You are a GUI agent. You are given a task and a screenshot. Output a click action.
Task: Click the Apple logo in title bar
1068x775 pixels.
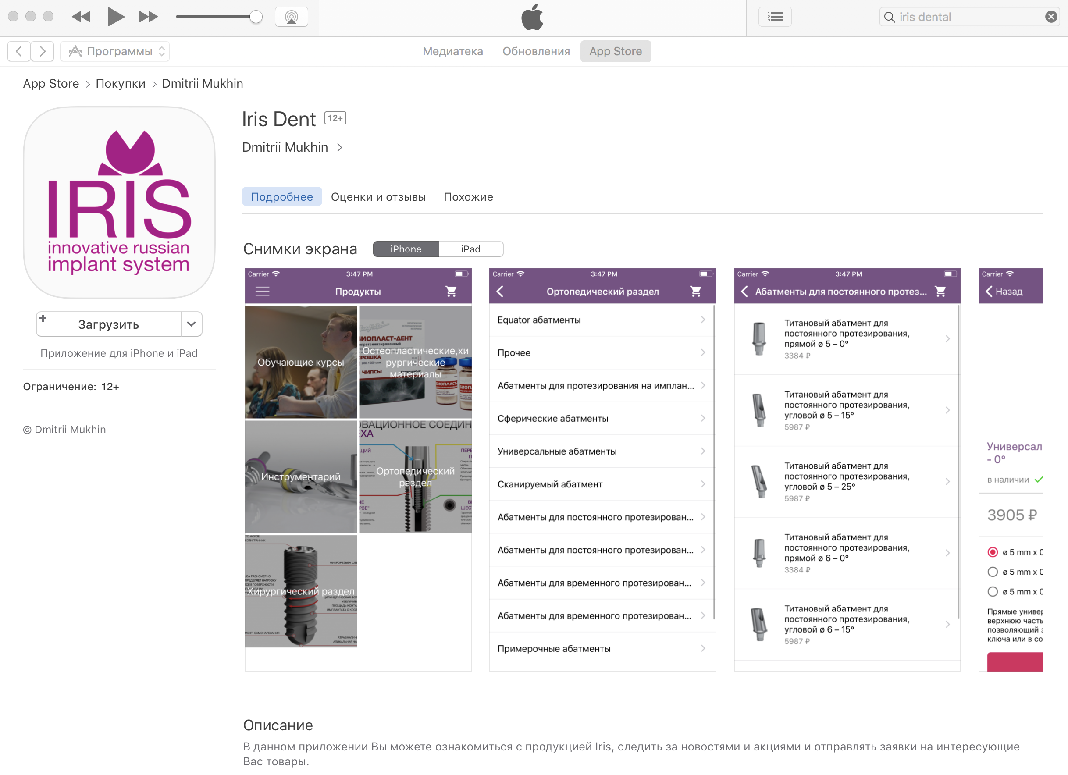tap(532, 17)
